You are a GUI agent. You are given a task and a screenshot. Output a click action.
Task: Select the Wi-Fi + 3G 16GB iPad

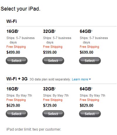(17, 114)
